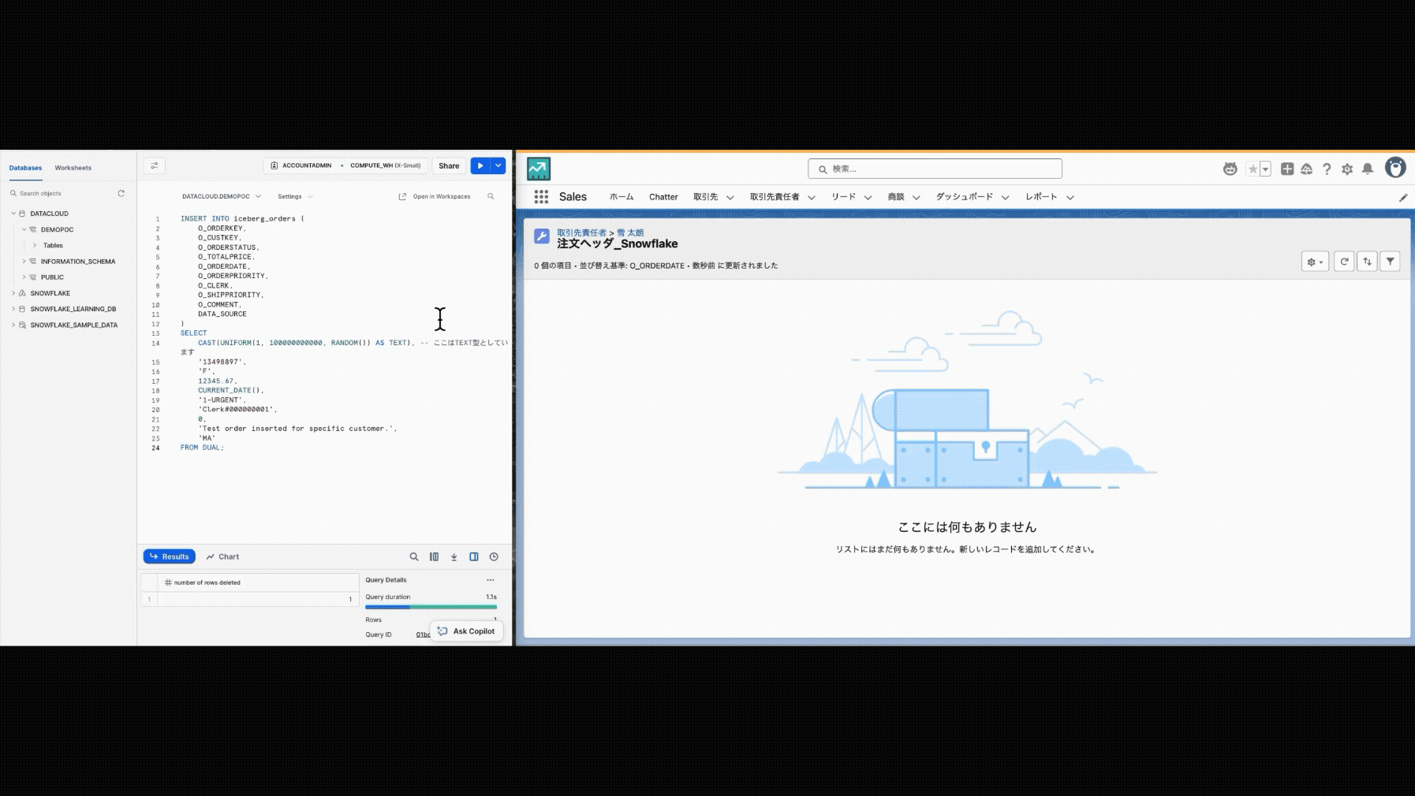Refresh the 注文ヘッダ_Snowflake list
The height and width of the screenshot is (796, 1415).
(1344, 262)
